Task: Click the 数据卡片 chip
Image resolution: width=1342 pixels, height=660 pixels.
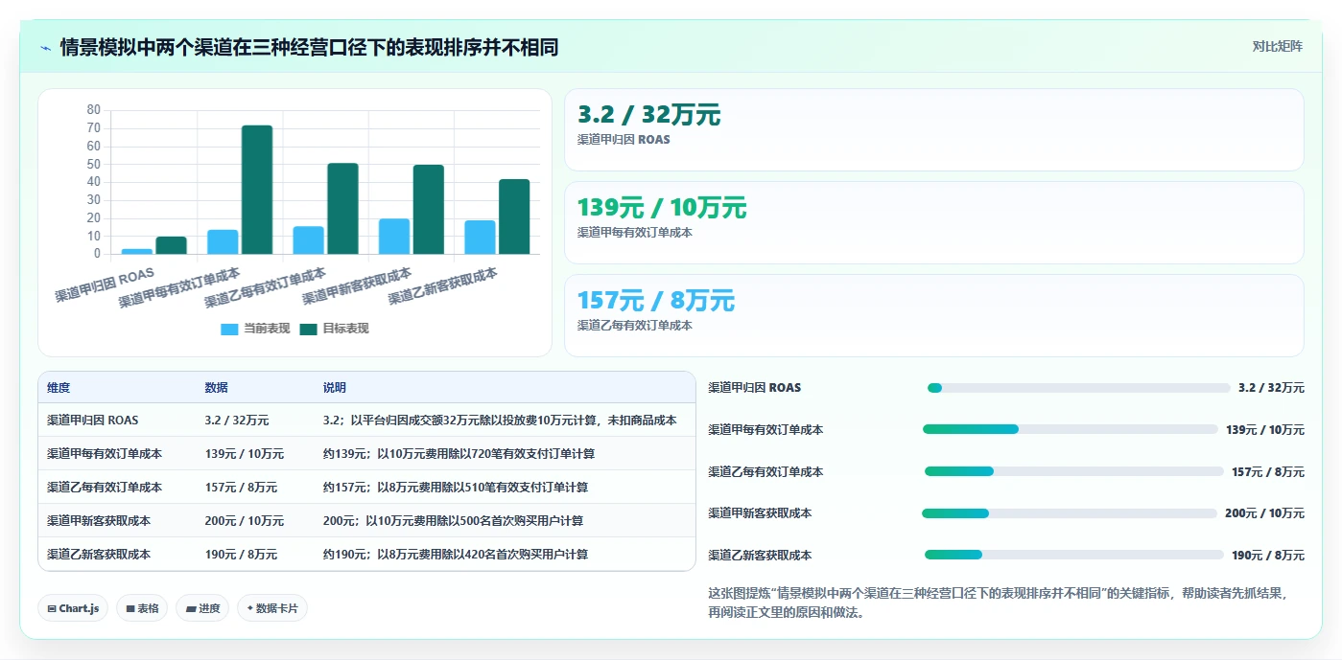Action: pyautogui.click(x=272, y=608)
